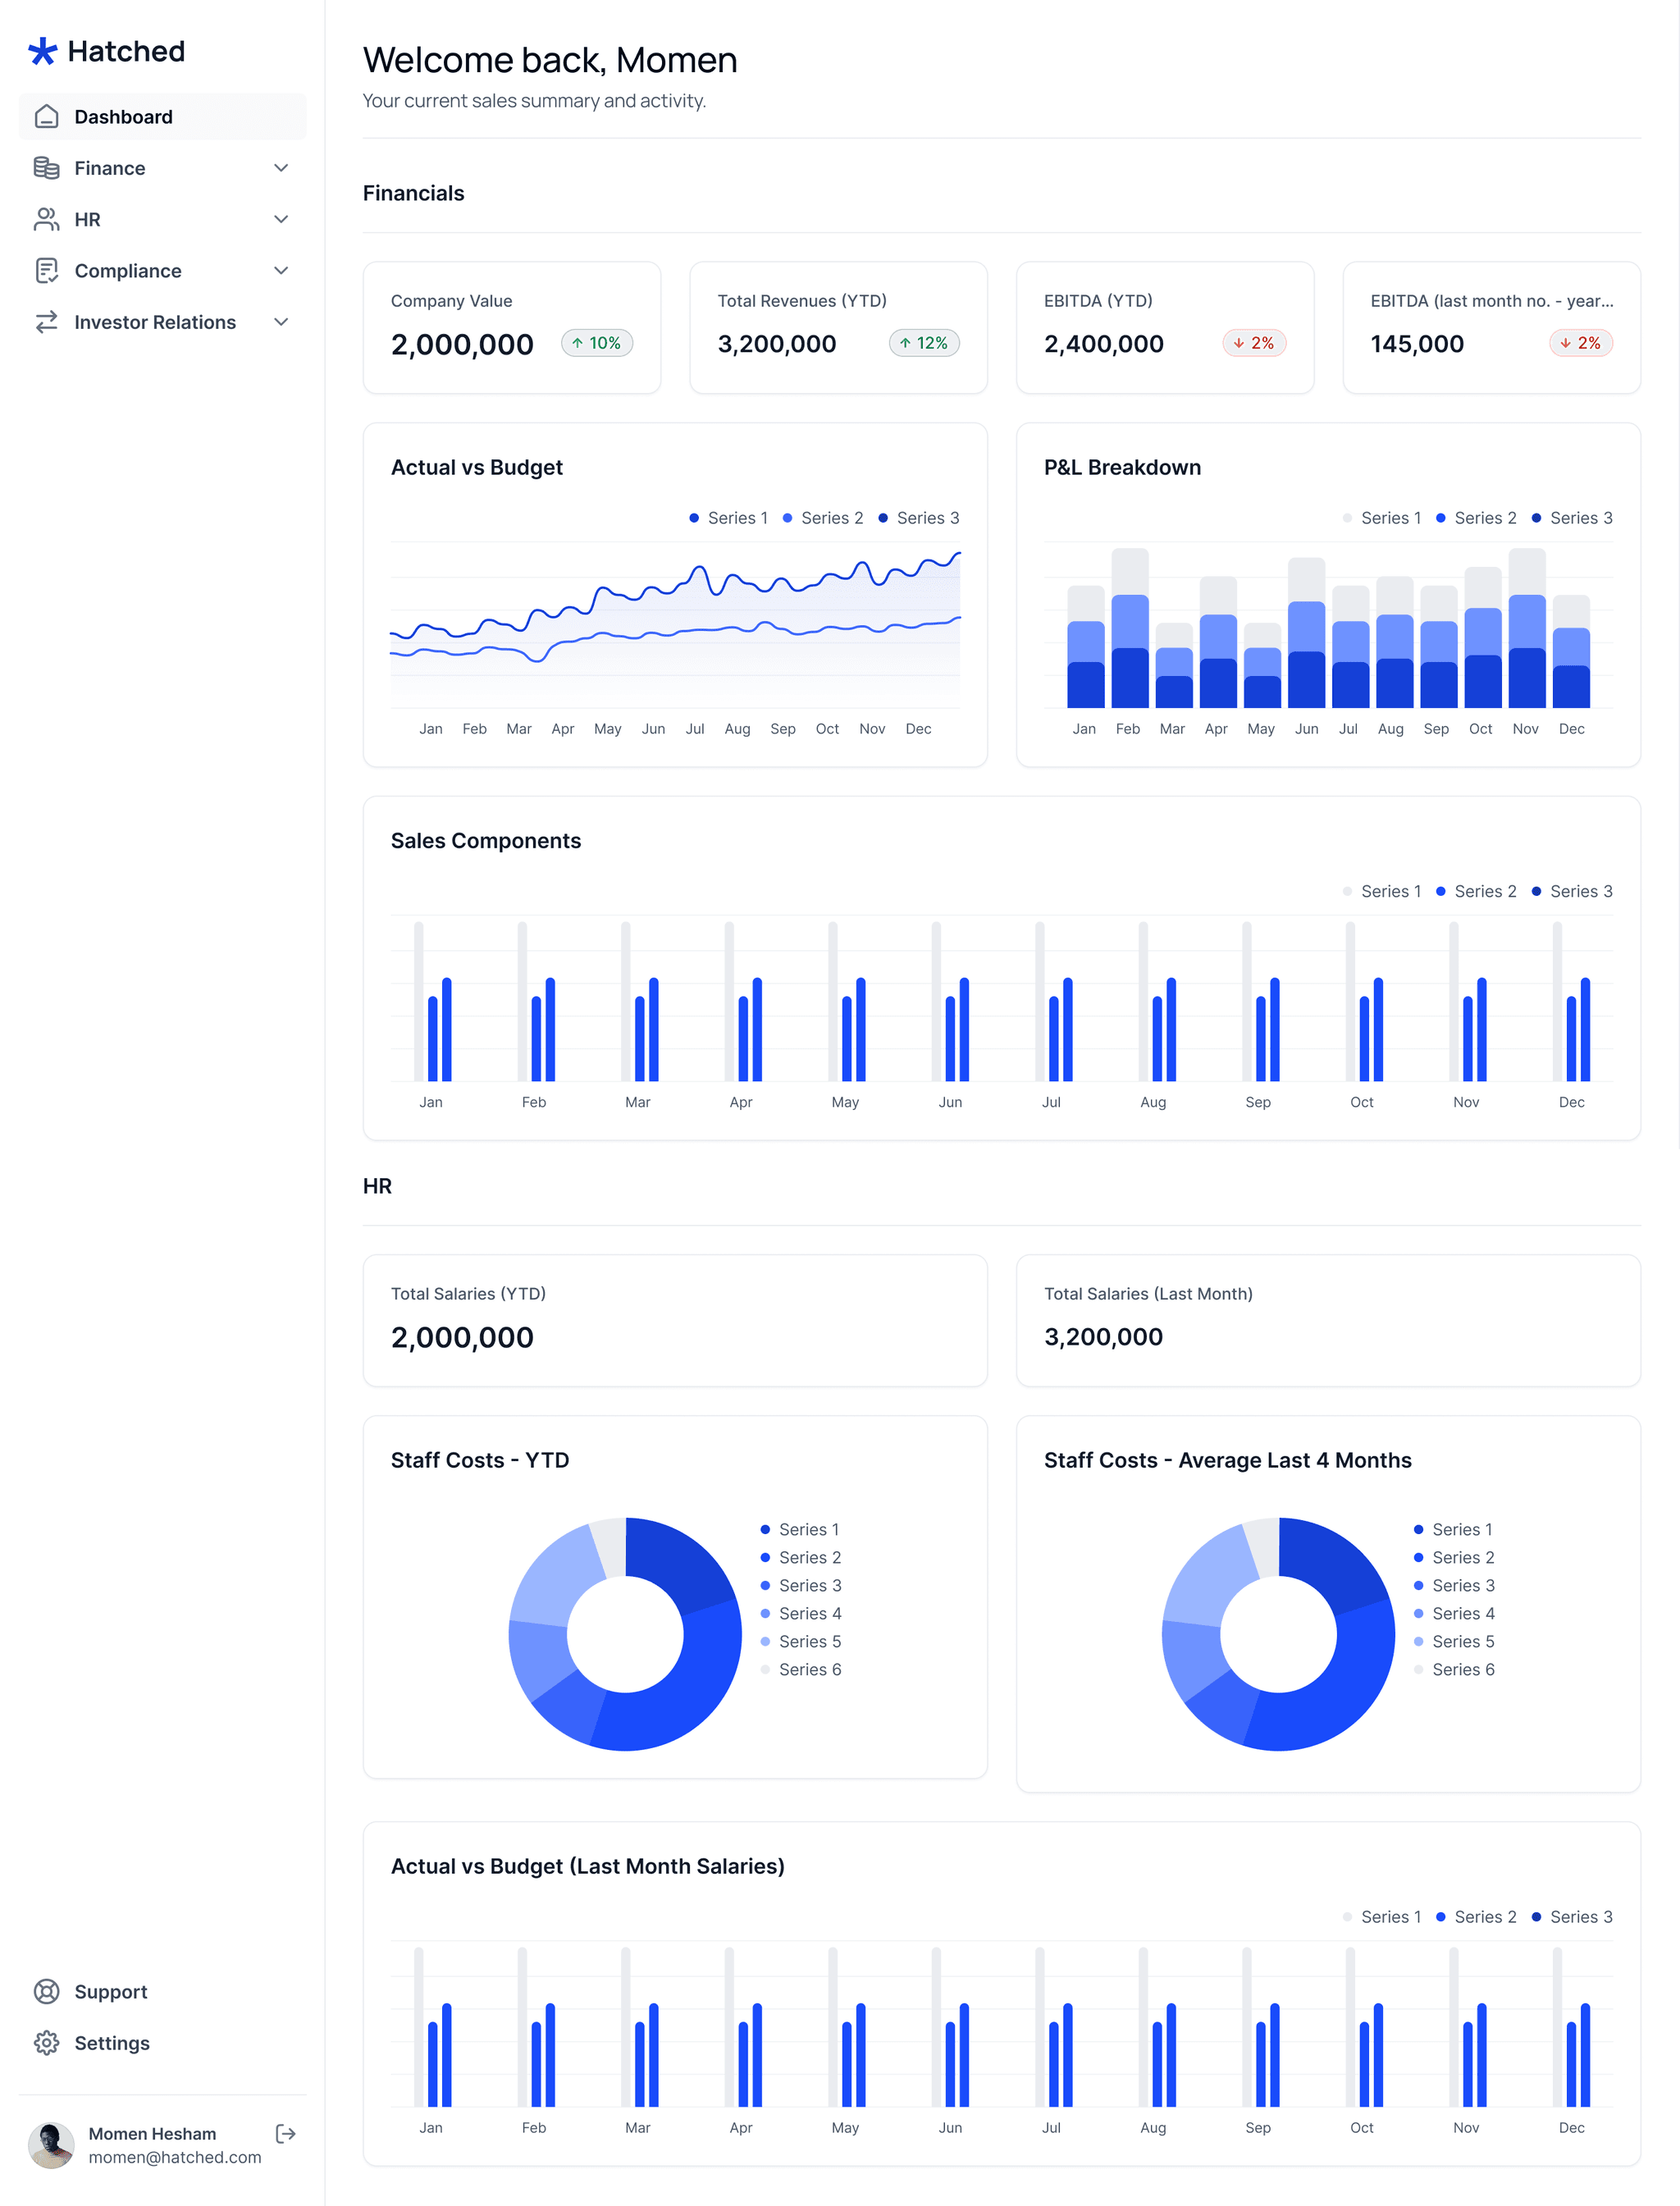This screenshot has height=2206, width=1680.
Task: Click the logout icon next to Momen Hesham
Action: pyautogui.click(x=285, y=2133)
